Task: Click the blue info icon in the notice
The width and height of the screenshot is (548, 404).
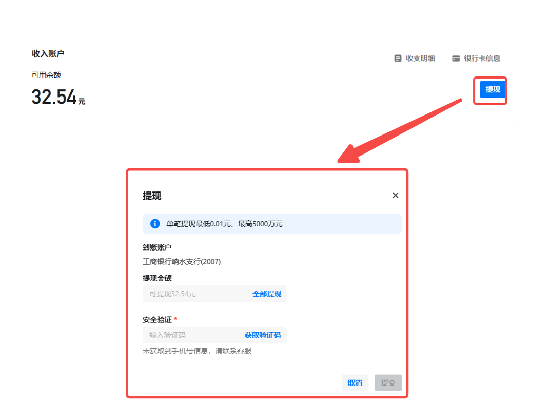Action: (155, 224)
